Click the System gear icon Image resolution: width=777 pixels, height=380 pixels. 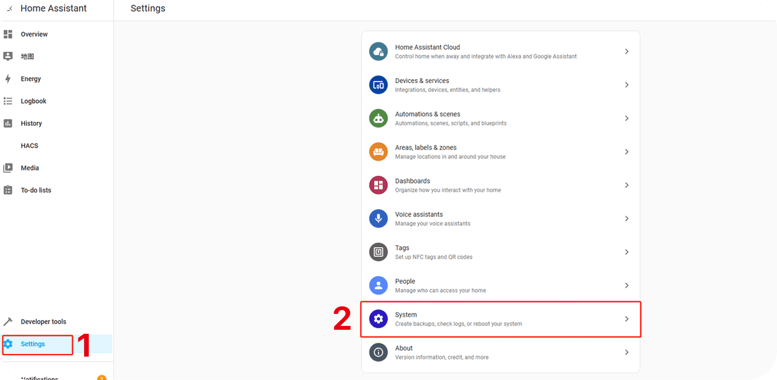[378, 319]
